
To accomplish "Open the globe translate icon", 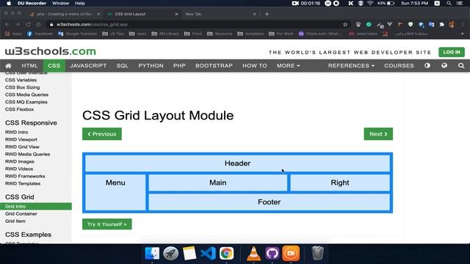I will coord(444,65).
